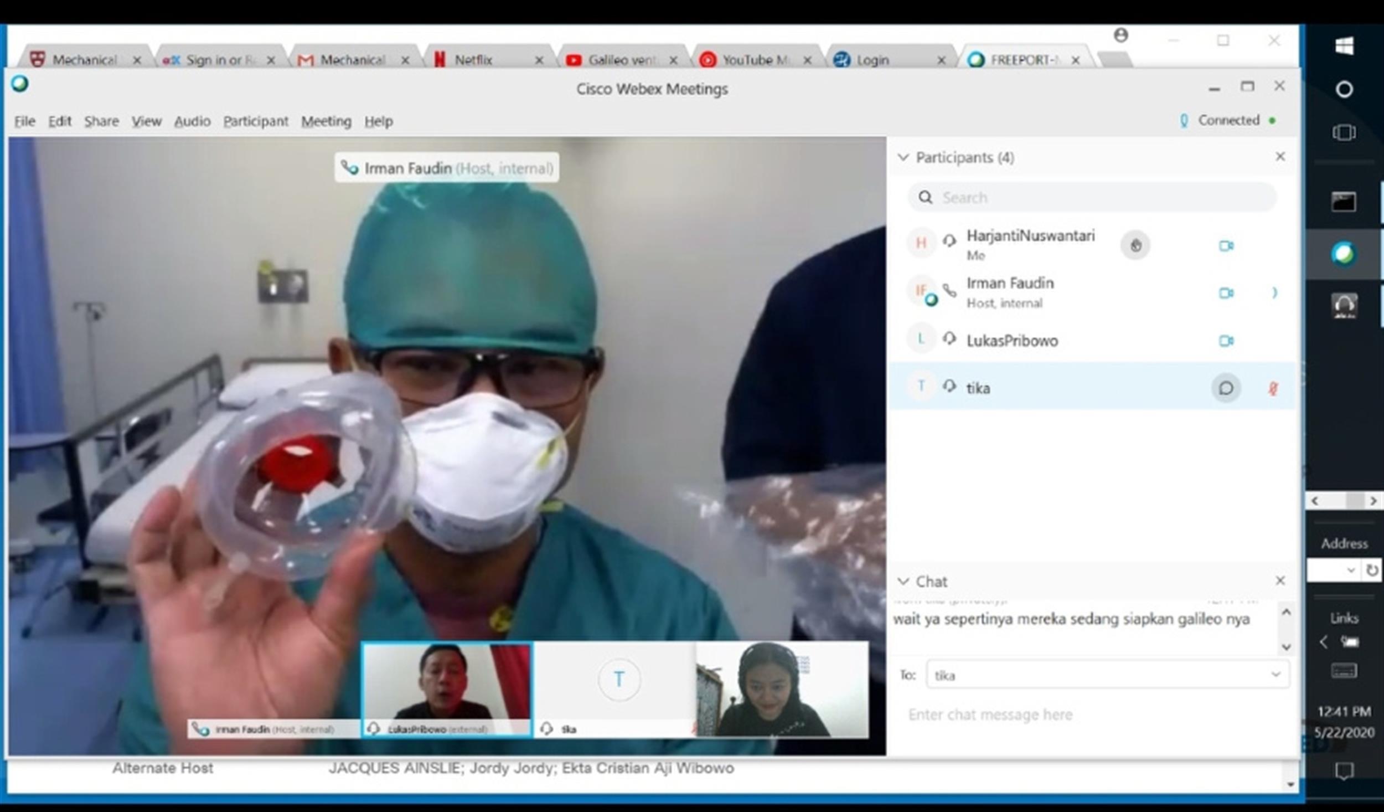Screen dimensions: 1384x812
Task: Select the tika avatar thumbnail
Action: 614,690
